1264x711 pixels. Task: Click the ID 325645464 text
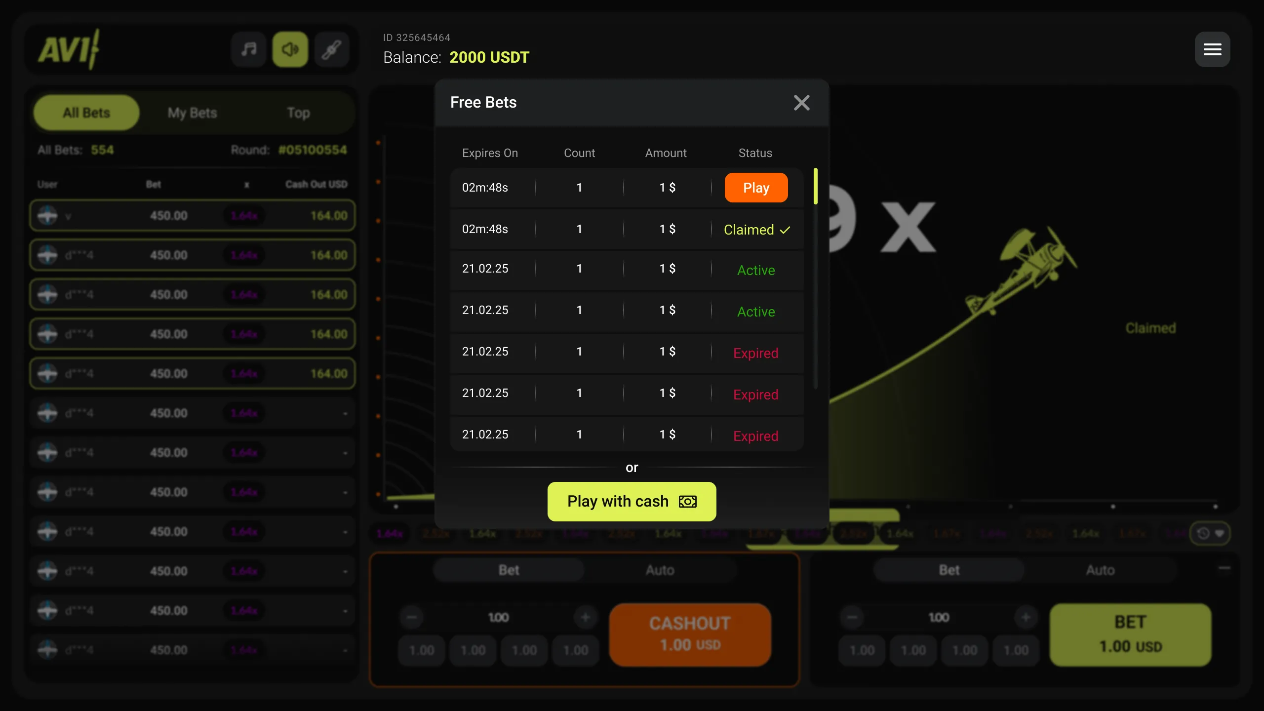417,38
